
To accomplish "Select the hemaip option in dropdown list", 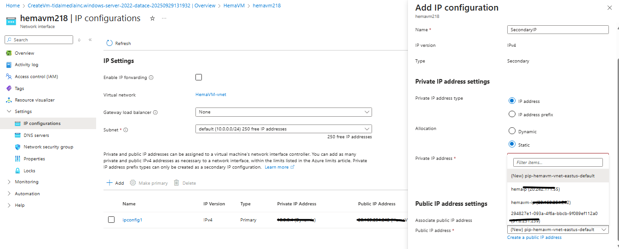I will (x=558, y=189).
